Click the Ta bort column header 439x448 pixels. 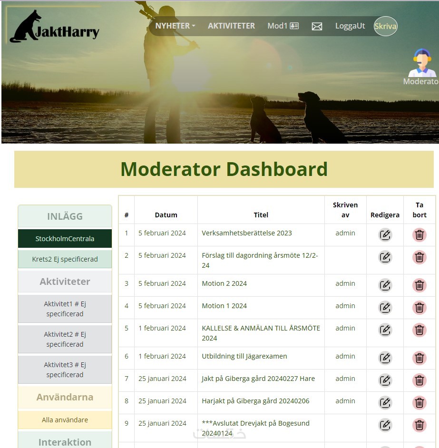pos(419,210)
